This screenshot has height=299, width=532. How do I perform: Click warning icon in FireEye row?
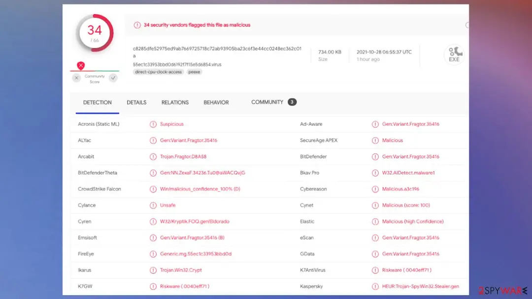153,254
